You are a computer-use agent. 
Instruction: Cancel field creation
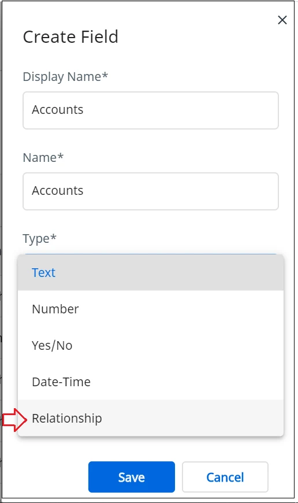click(x=225, y=477)
